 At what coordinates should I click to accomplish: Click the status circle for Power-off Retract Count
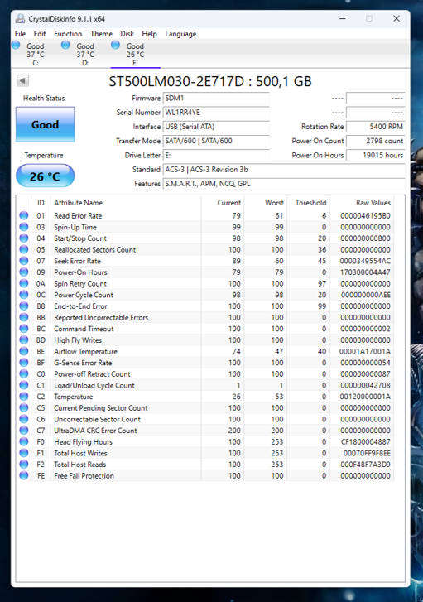tap(24, 374)
